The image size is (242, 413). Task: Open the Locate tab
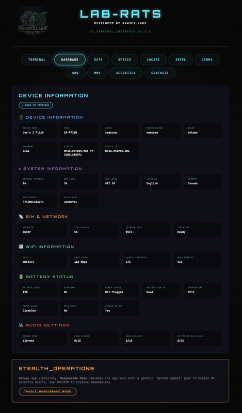point(153,59)
